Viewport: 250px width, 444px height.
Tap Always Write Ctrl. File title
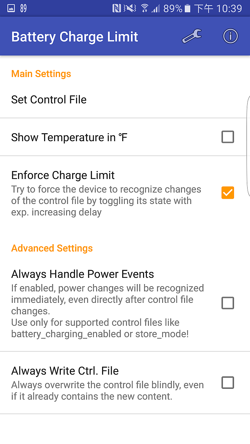(x=65, y=371)
